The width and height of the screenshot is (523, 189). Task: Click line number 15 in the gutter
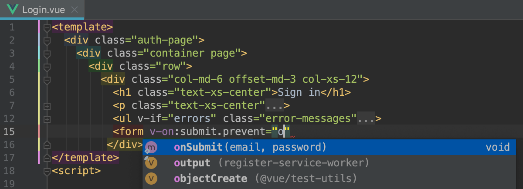tap(9, 132)
